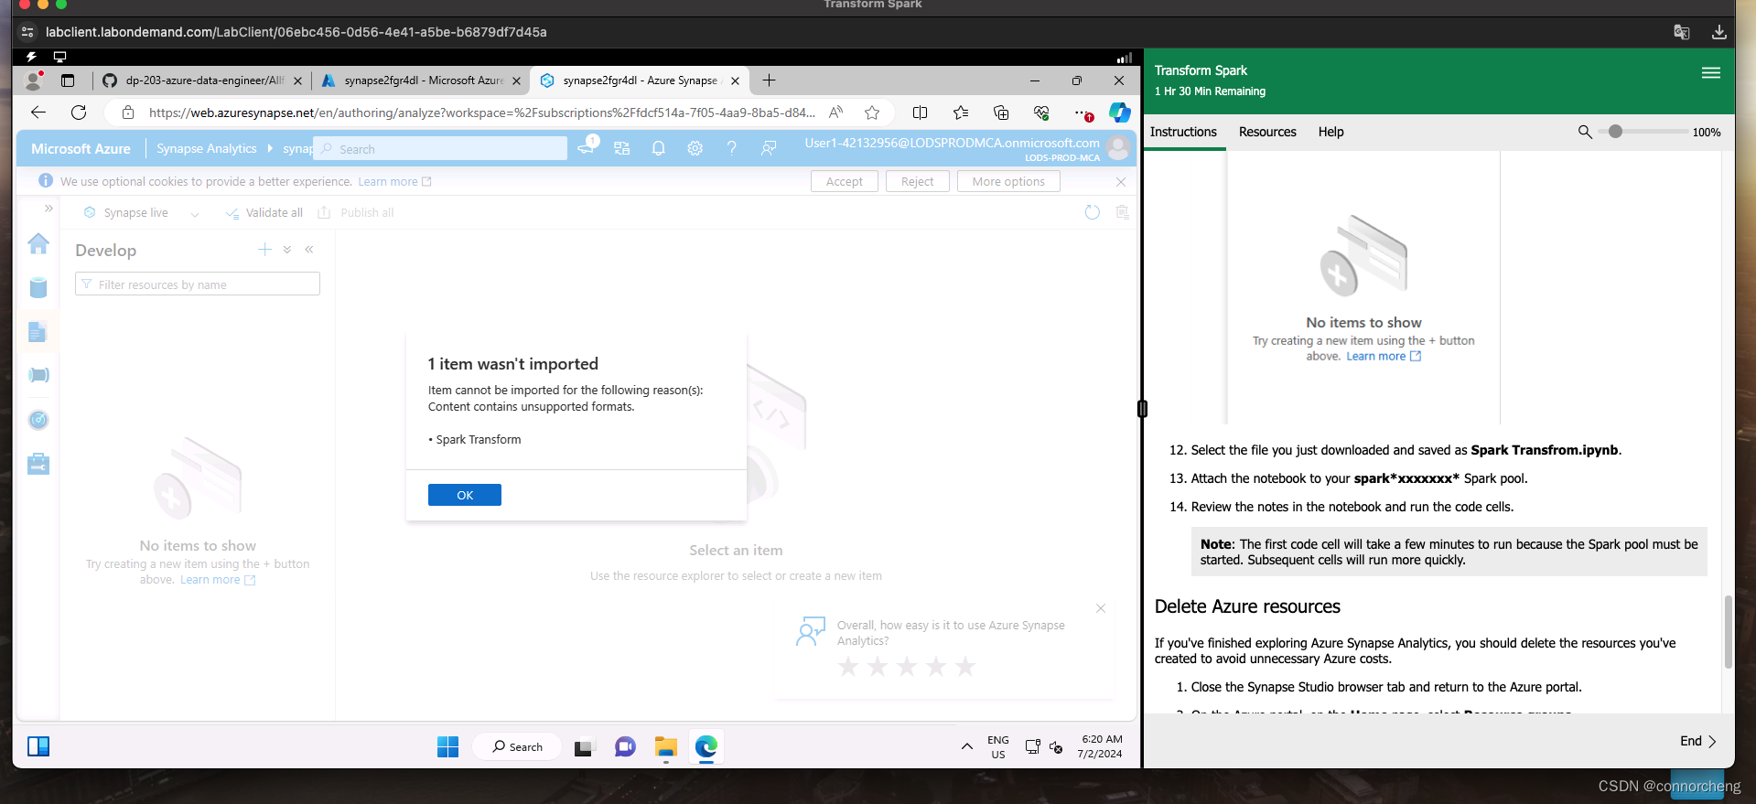Click End to finish the lab
The width and height of the screenshot is (1756, 804).
tap(1697, 741)
